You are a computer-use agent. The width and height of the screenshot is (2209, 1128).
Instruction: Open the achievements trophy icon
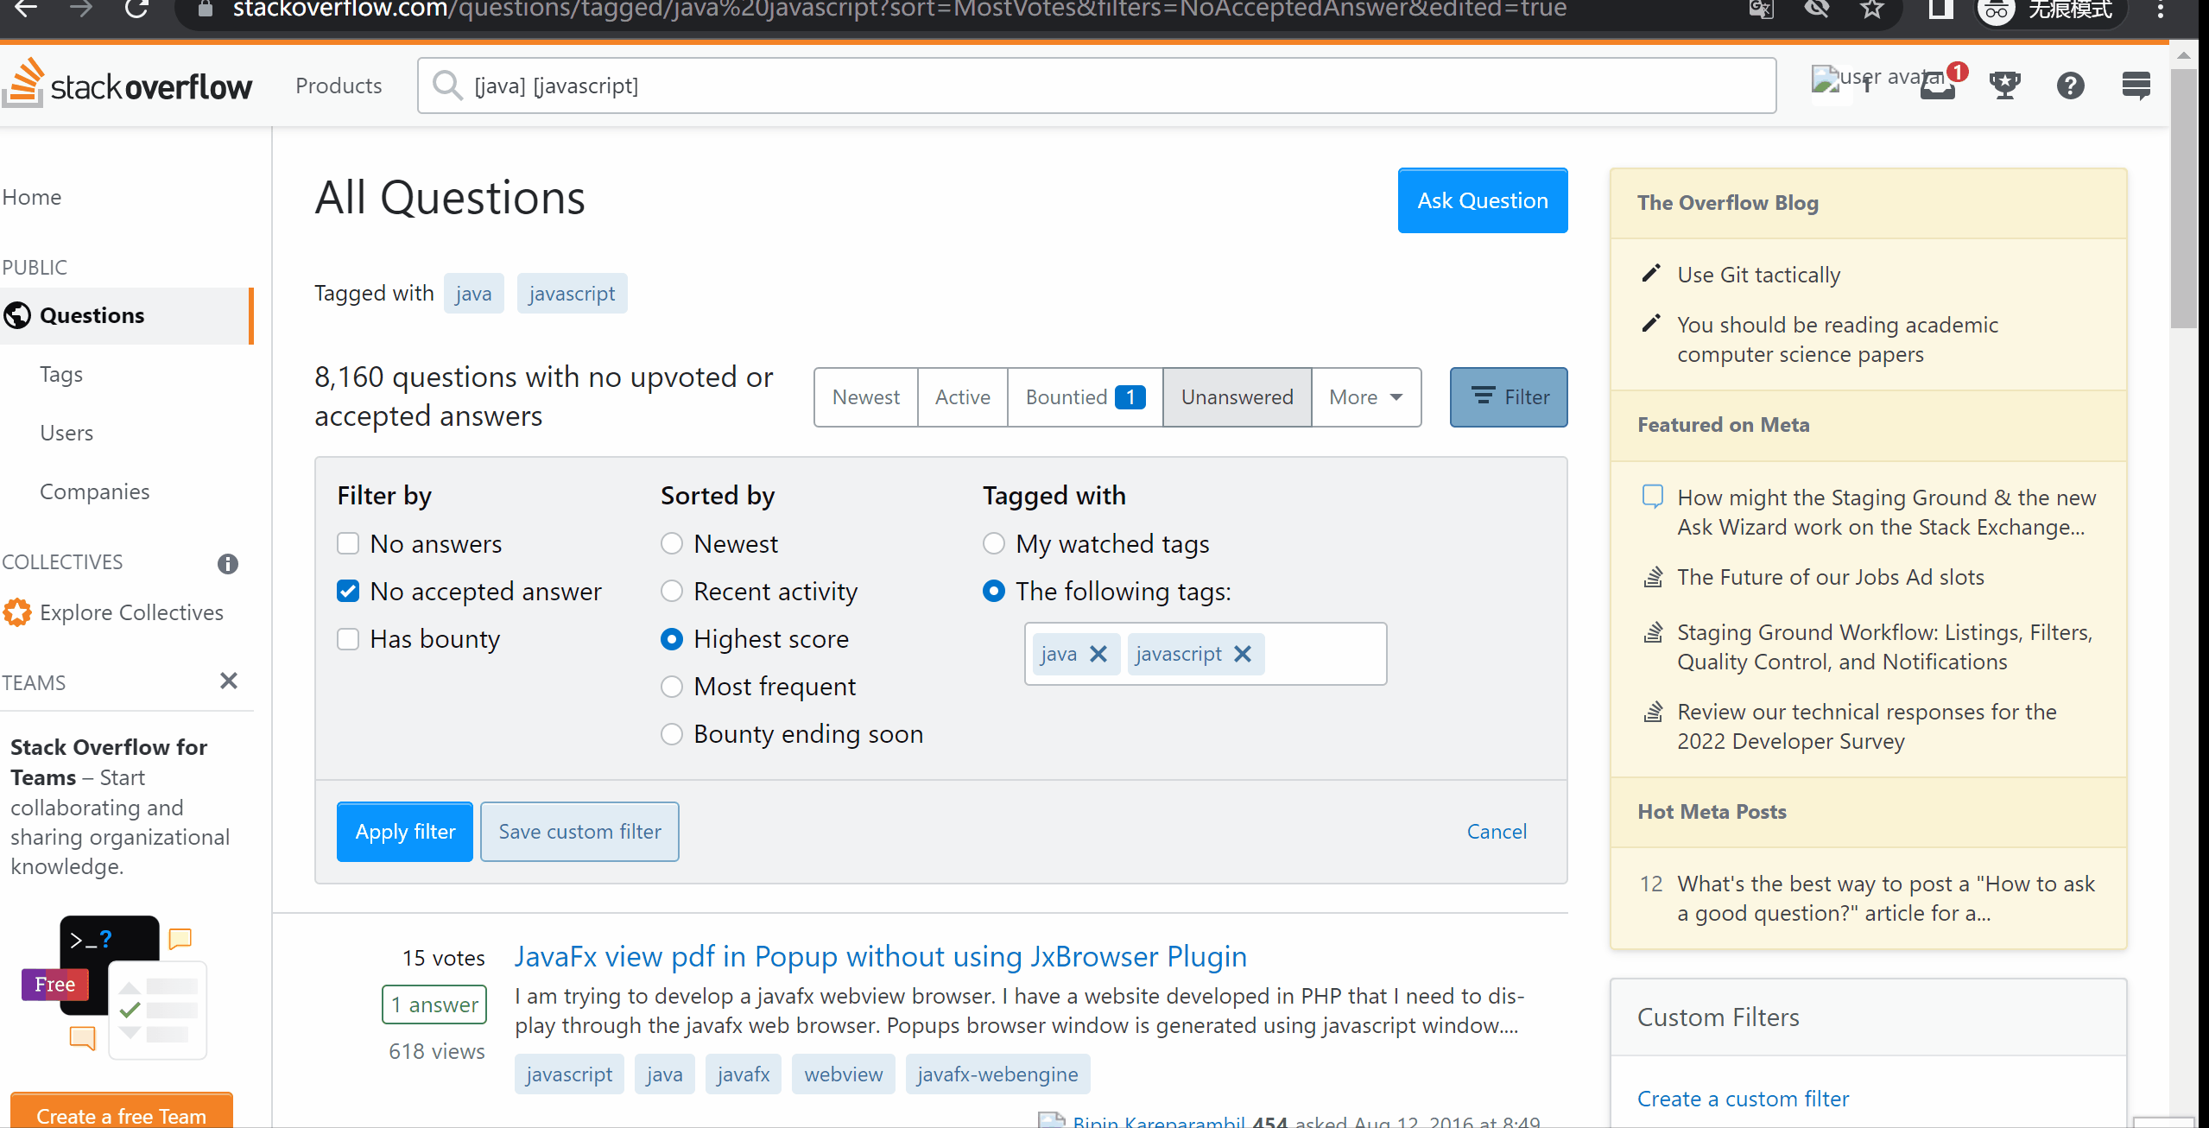(x=2004, y=86)
